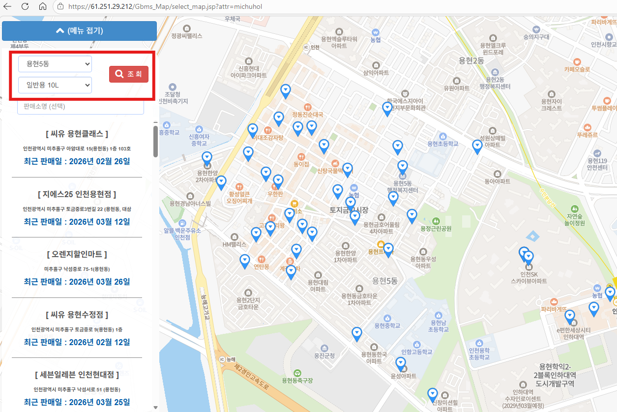Click the 용현2동 행정복지센터 icon
Screen dimensions: 617x412
click(x=495, y=72)
